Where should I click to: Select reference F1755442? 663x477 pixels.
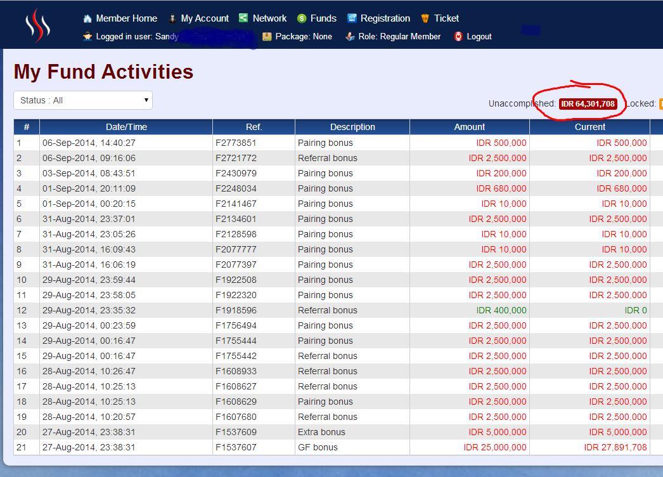[236, 356]
